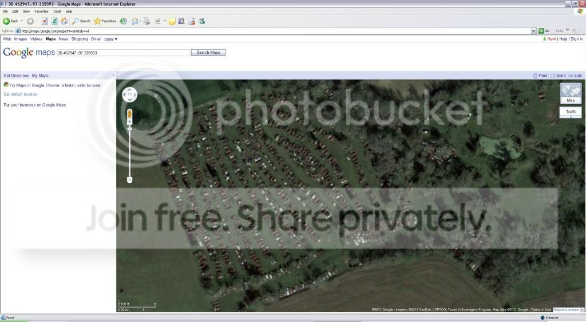This screenshot has height=322, width=586.
Task: Open the Tools menu
Action: [57, 11]
